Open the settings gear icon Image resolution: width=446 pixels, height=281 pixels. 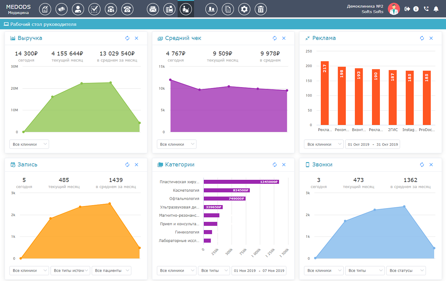pyautogui.click(x=244, y=9)
